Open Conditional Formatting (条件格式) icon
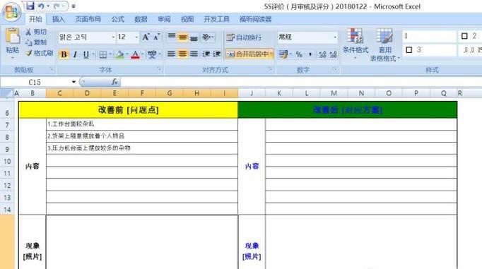Image resolution: width=482 pixels, height=269 pixels. [355, 35]
